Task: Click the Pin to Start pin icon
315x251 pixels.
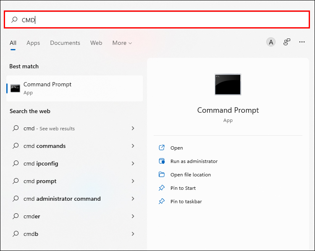Action: click(162, 188)
